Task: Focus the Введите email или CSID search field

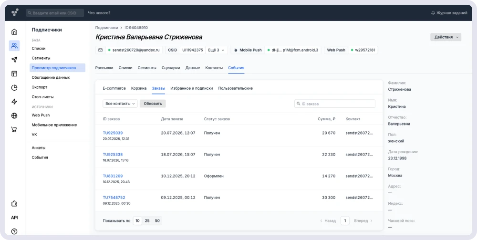Action: [55, 13]
